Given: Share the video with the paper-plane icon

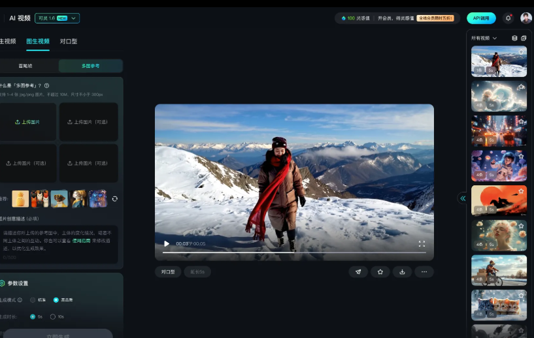Looking at the screenshot, I should tap(358, 271).
